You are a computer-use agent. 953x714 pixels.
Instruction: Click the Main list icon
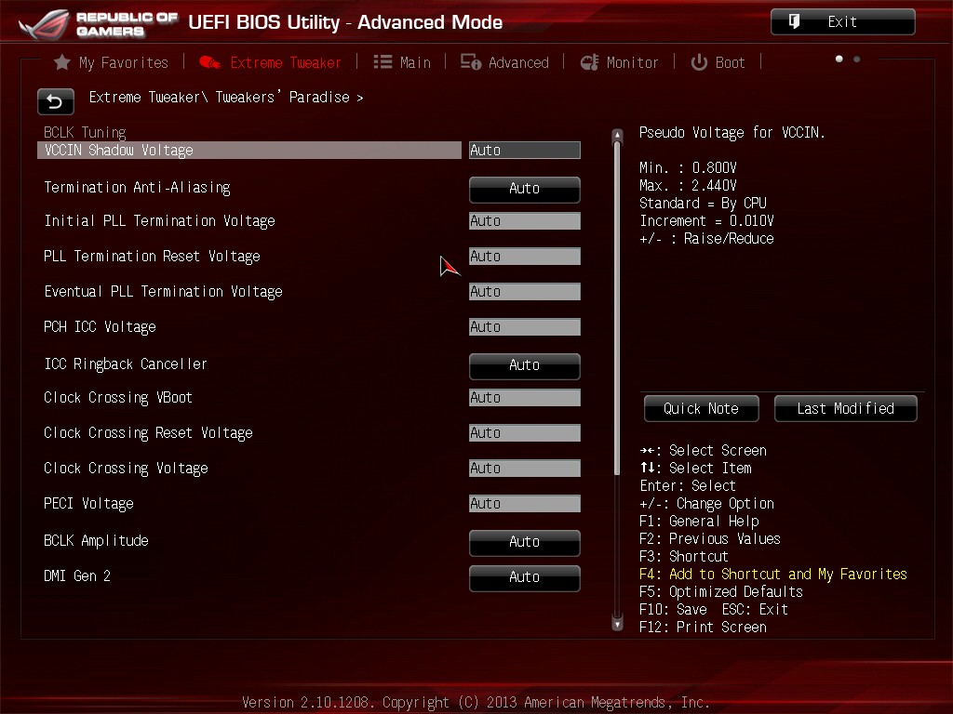click(383, 62)
